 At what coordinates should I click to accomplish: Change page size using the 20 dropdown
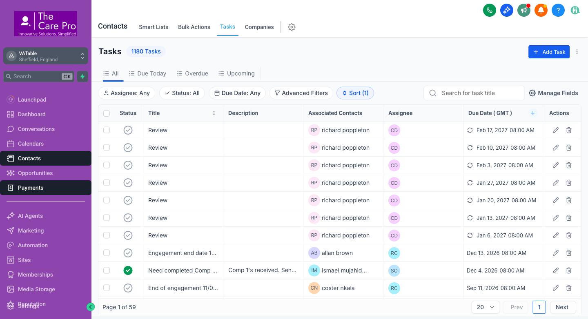tap(485, 307)
